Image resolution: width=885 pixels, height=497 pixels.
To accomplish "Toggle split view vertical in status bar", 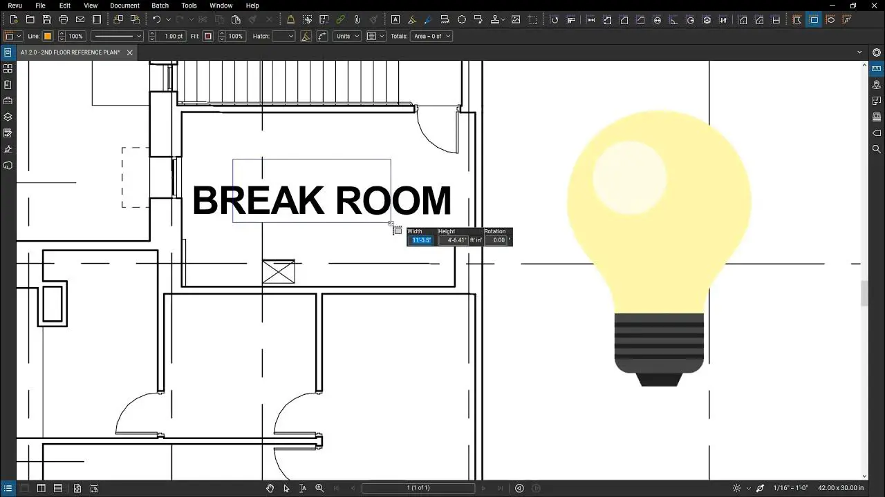I will [41, 488].
